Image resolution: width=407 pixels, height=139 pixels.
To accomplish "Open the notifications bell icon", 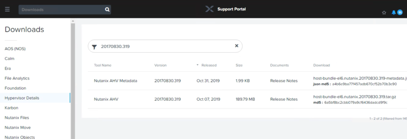I will point(393,13).
